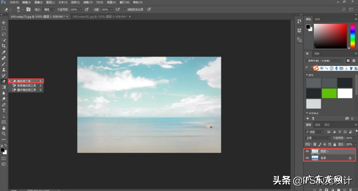The height and width of the screenshot is (191, 358).
Task: Select the Crop tool
Action: pyautogui.click(x=4, y=46)
